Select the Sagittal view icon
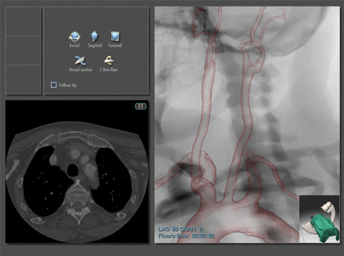The image size is (344, 256). coord(95,36)
